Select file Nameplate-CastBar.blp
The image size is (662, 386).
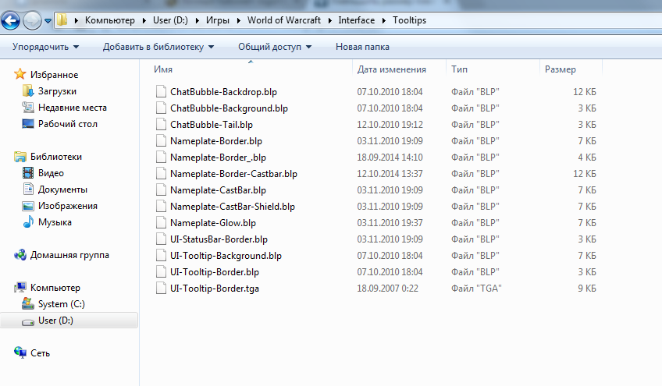[218, 190]
